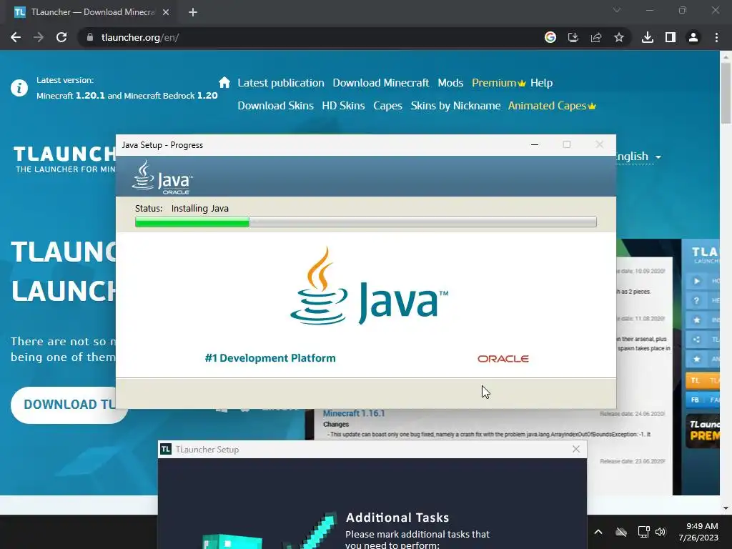Open Download Minecraft menu link

(380, 83)
